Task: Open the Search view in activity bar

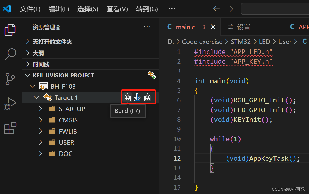Action: (x=10, y=54)
